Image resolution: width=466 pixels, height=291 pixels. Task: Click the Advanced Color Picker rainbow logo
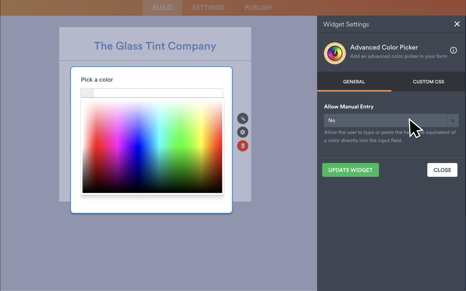(x=334, y=53)
